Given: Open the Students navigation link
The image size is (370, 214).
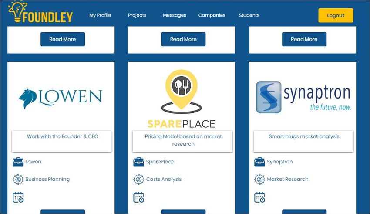Looking at the screenshot, I should (x=249, y=15).
